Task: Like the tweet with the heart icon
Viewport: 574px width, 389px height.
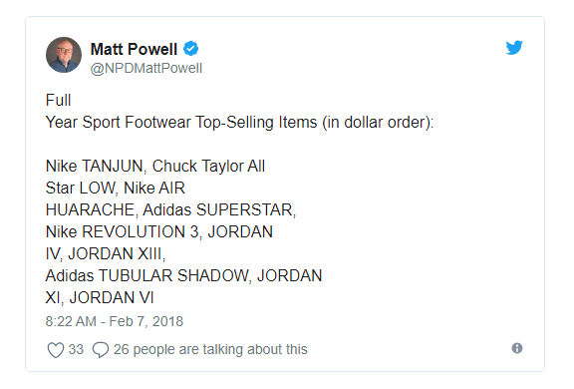Action: tap(56, 349)
